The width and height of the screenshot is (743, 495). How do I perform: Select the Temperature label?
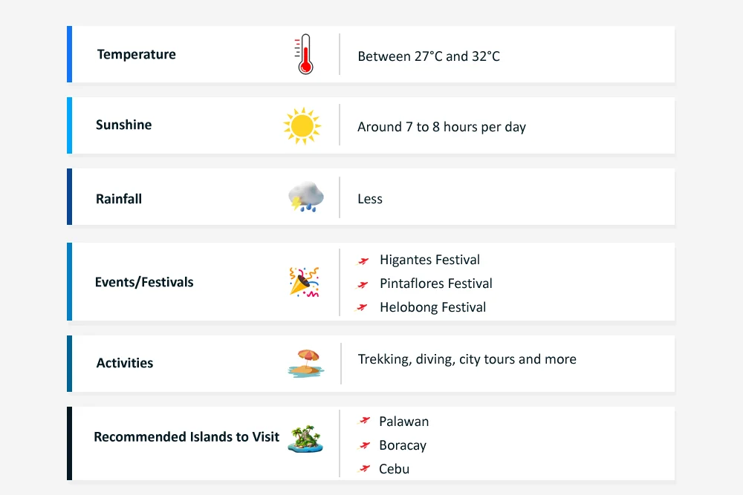[137, 54]
